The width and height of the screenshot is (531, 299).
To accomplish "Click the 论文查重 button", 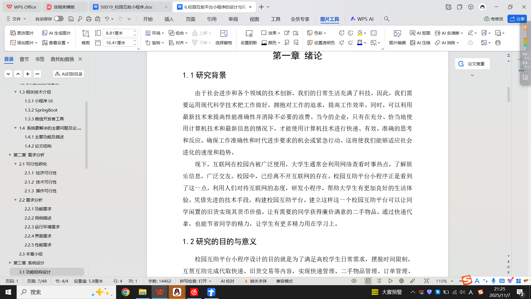I will (472, 64).
